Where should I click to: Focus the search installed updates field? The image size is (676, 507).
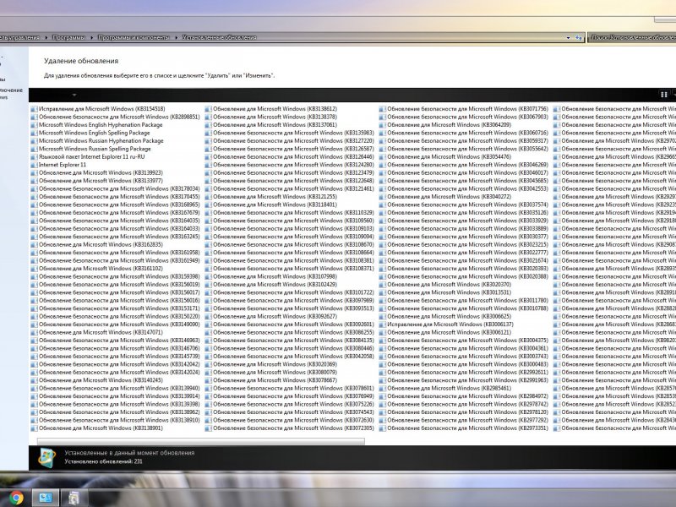632,37
